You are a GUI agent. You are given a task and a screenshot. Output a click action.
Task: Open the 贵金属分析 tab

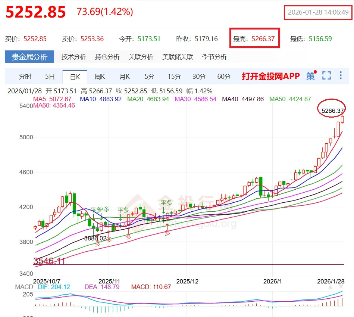click(30, 57)
